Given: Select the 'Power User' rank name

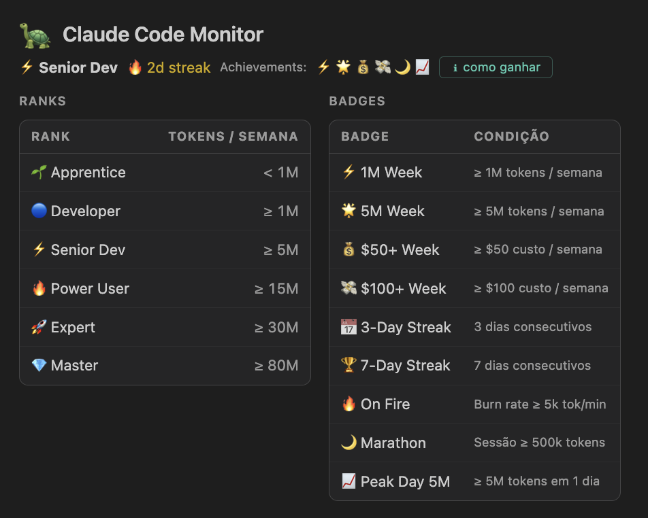Looking at the screenshot, I should [x=90, y=288].
